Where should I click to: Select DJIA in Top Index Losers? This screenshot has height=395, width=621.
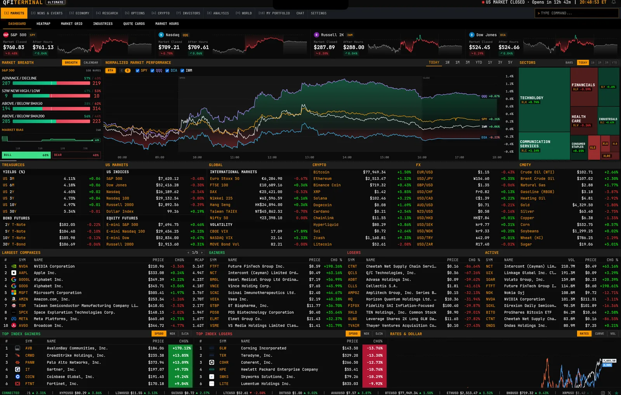379,334
